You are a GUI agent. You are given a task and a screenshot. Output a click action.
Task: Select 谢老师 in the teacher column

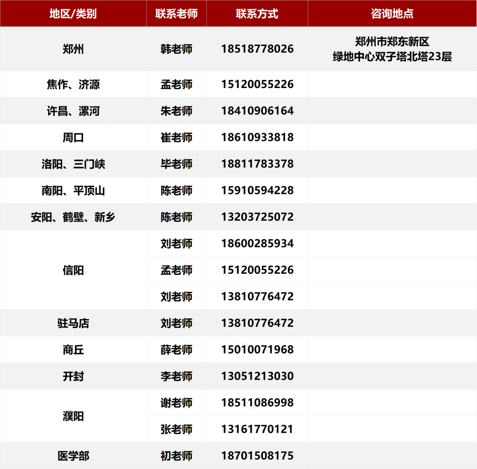(176, 403)
